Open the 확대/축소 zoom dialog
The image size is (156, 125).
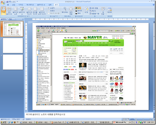65,10
